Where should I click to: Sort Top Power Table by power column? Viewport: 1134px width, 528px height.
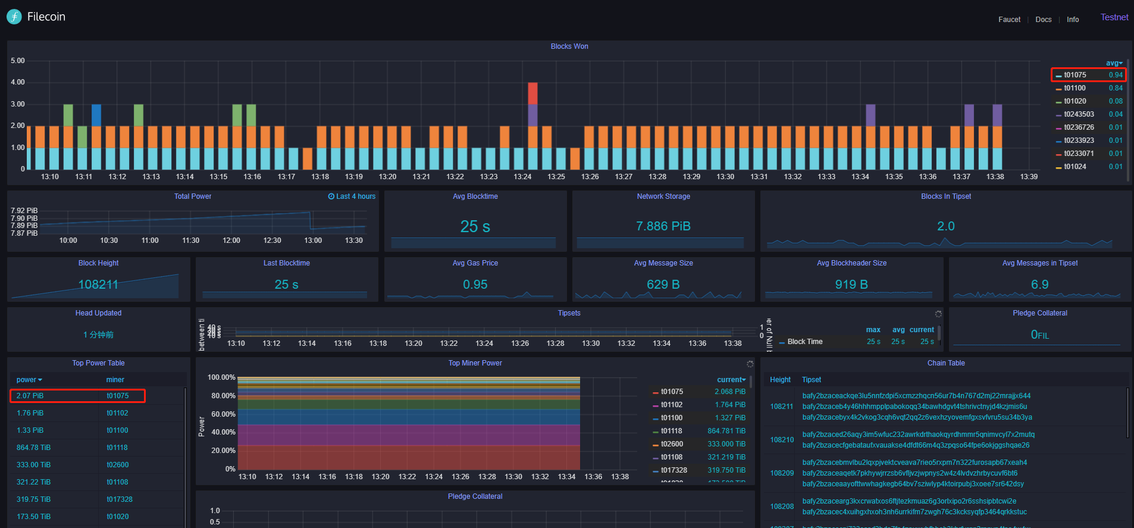coord(29,380)
